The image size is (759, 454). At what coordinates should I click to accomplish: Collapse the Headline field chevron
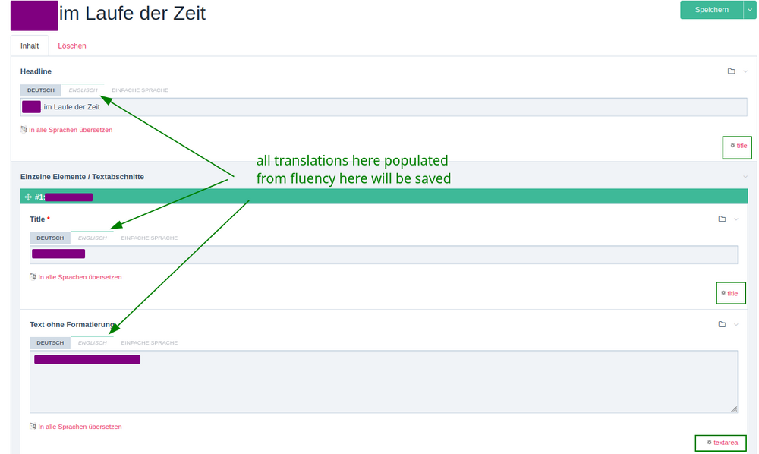click(745, 71)
